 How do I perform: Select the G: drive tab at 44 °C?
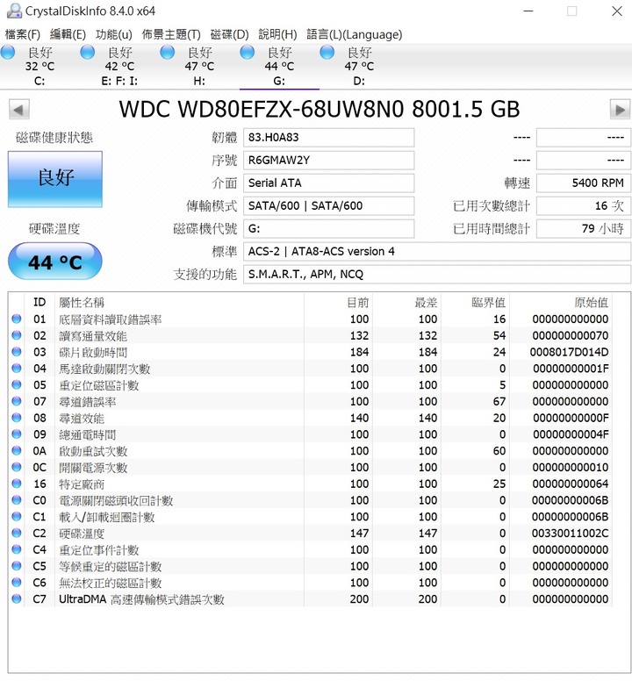point(279,66)
